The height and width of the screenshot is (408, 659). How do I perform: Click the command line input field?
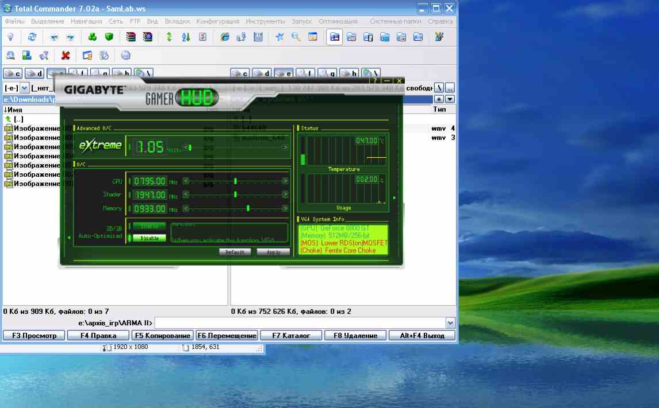[300, 323]
